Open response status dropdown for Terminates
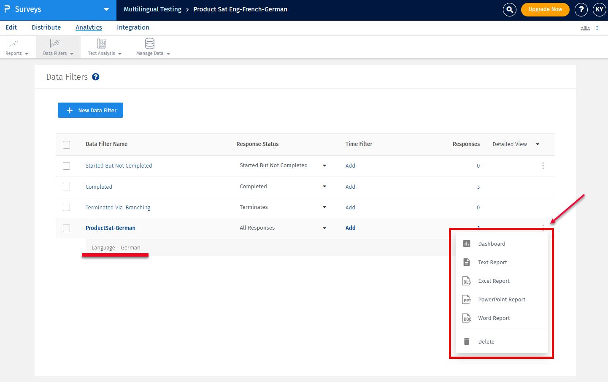This screenshot has width=608, height=382. (324, 207)
